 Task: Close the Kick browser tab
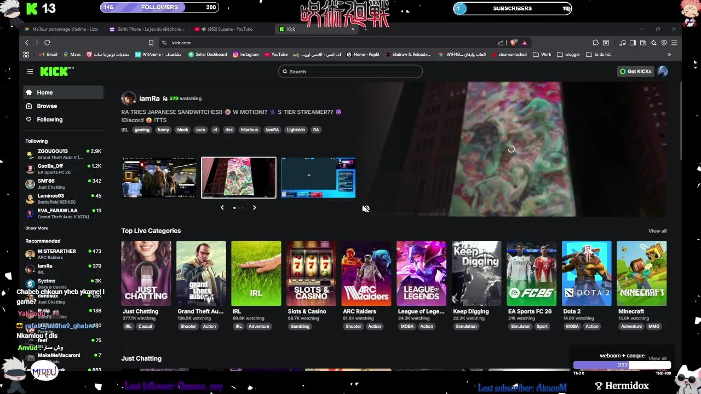[x=353, y=29]
